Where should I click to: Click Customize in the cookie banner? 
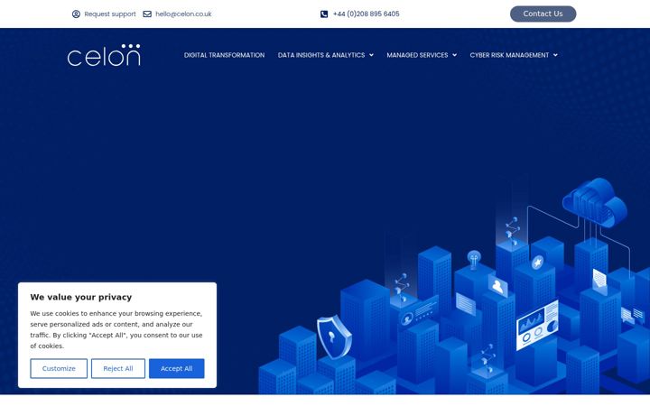click(x=59, y=368)
